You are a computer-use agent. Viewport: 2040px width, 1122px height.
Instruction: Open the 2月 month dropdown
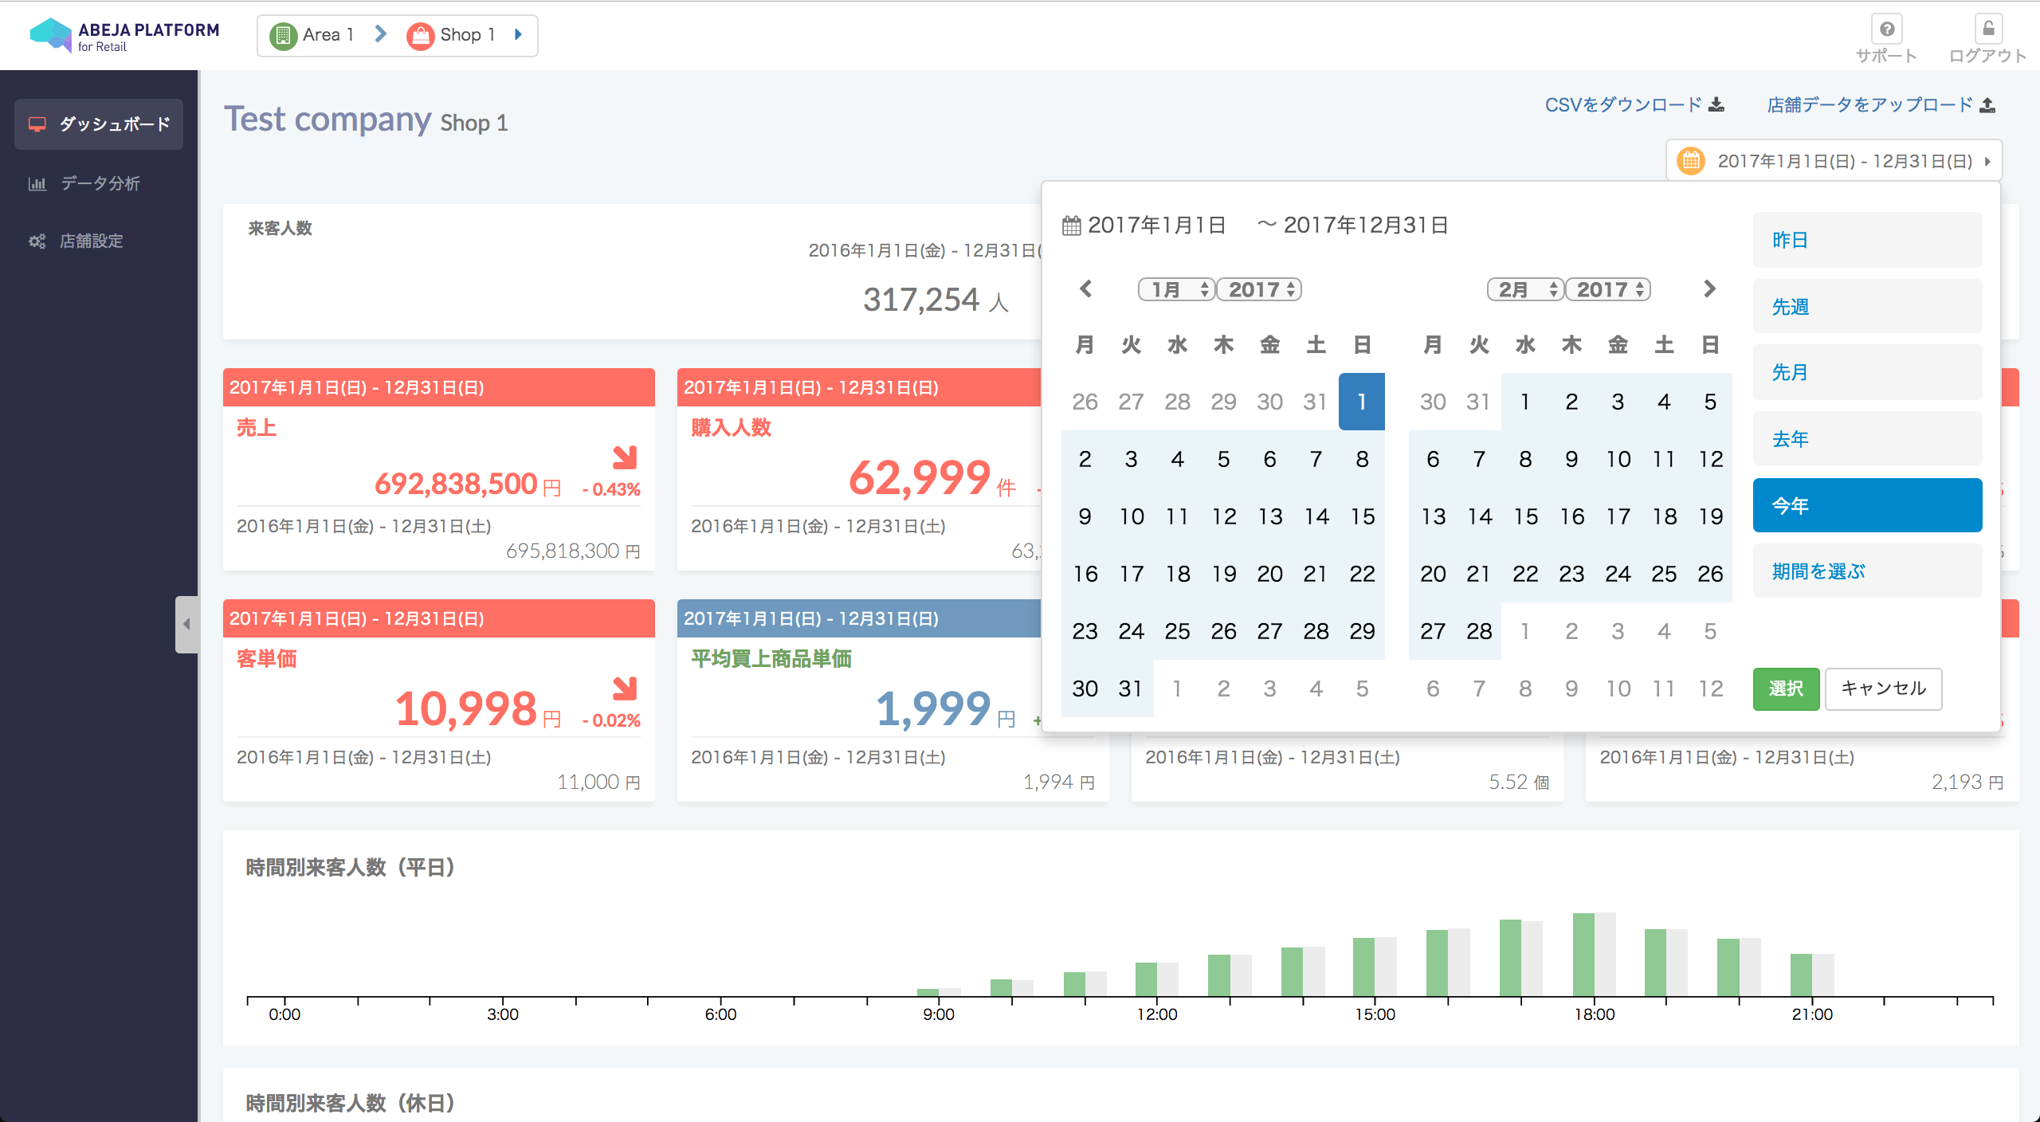tap(1525, 289)
